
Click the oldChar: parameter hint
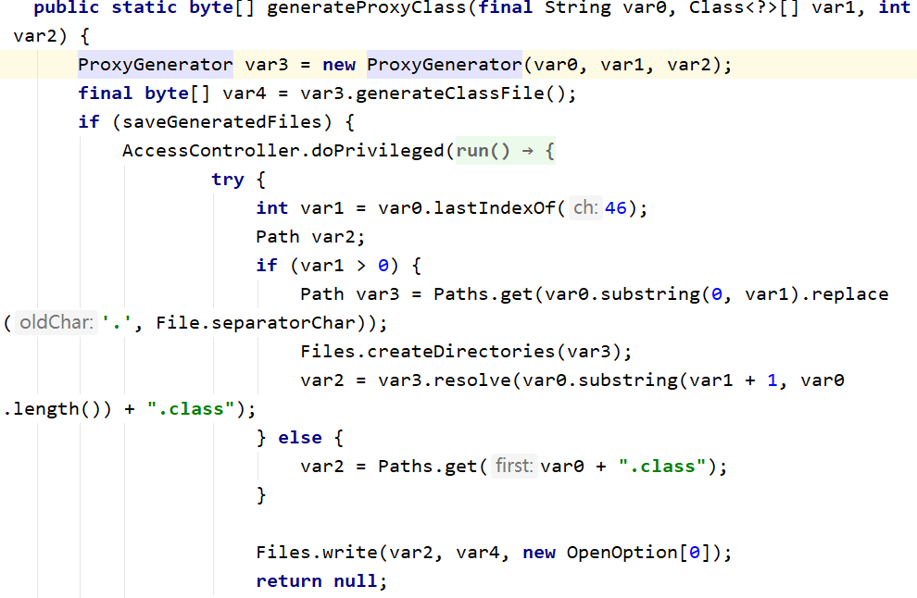[x=56, y=322]
